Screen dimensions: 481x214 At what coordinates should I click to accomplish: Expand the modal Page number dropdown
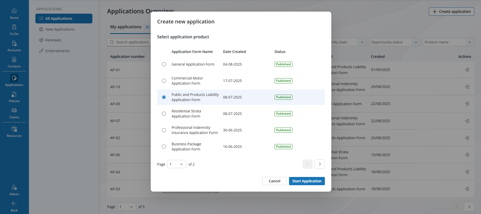coord(177,164)
